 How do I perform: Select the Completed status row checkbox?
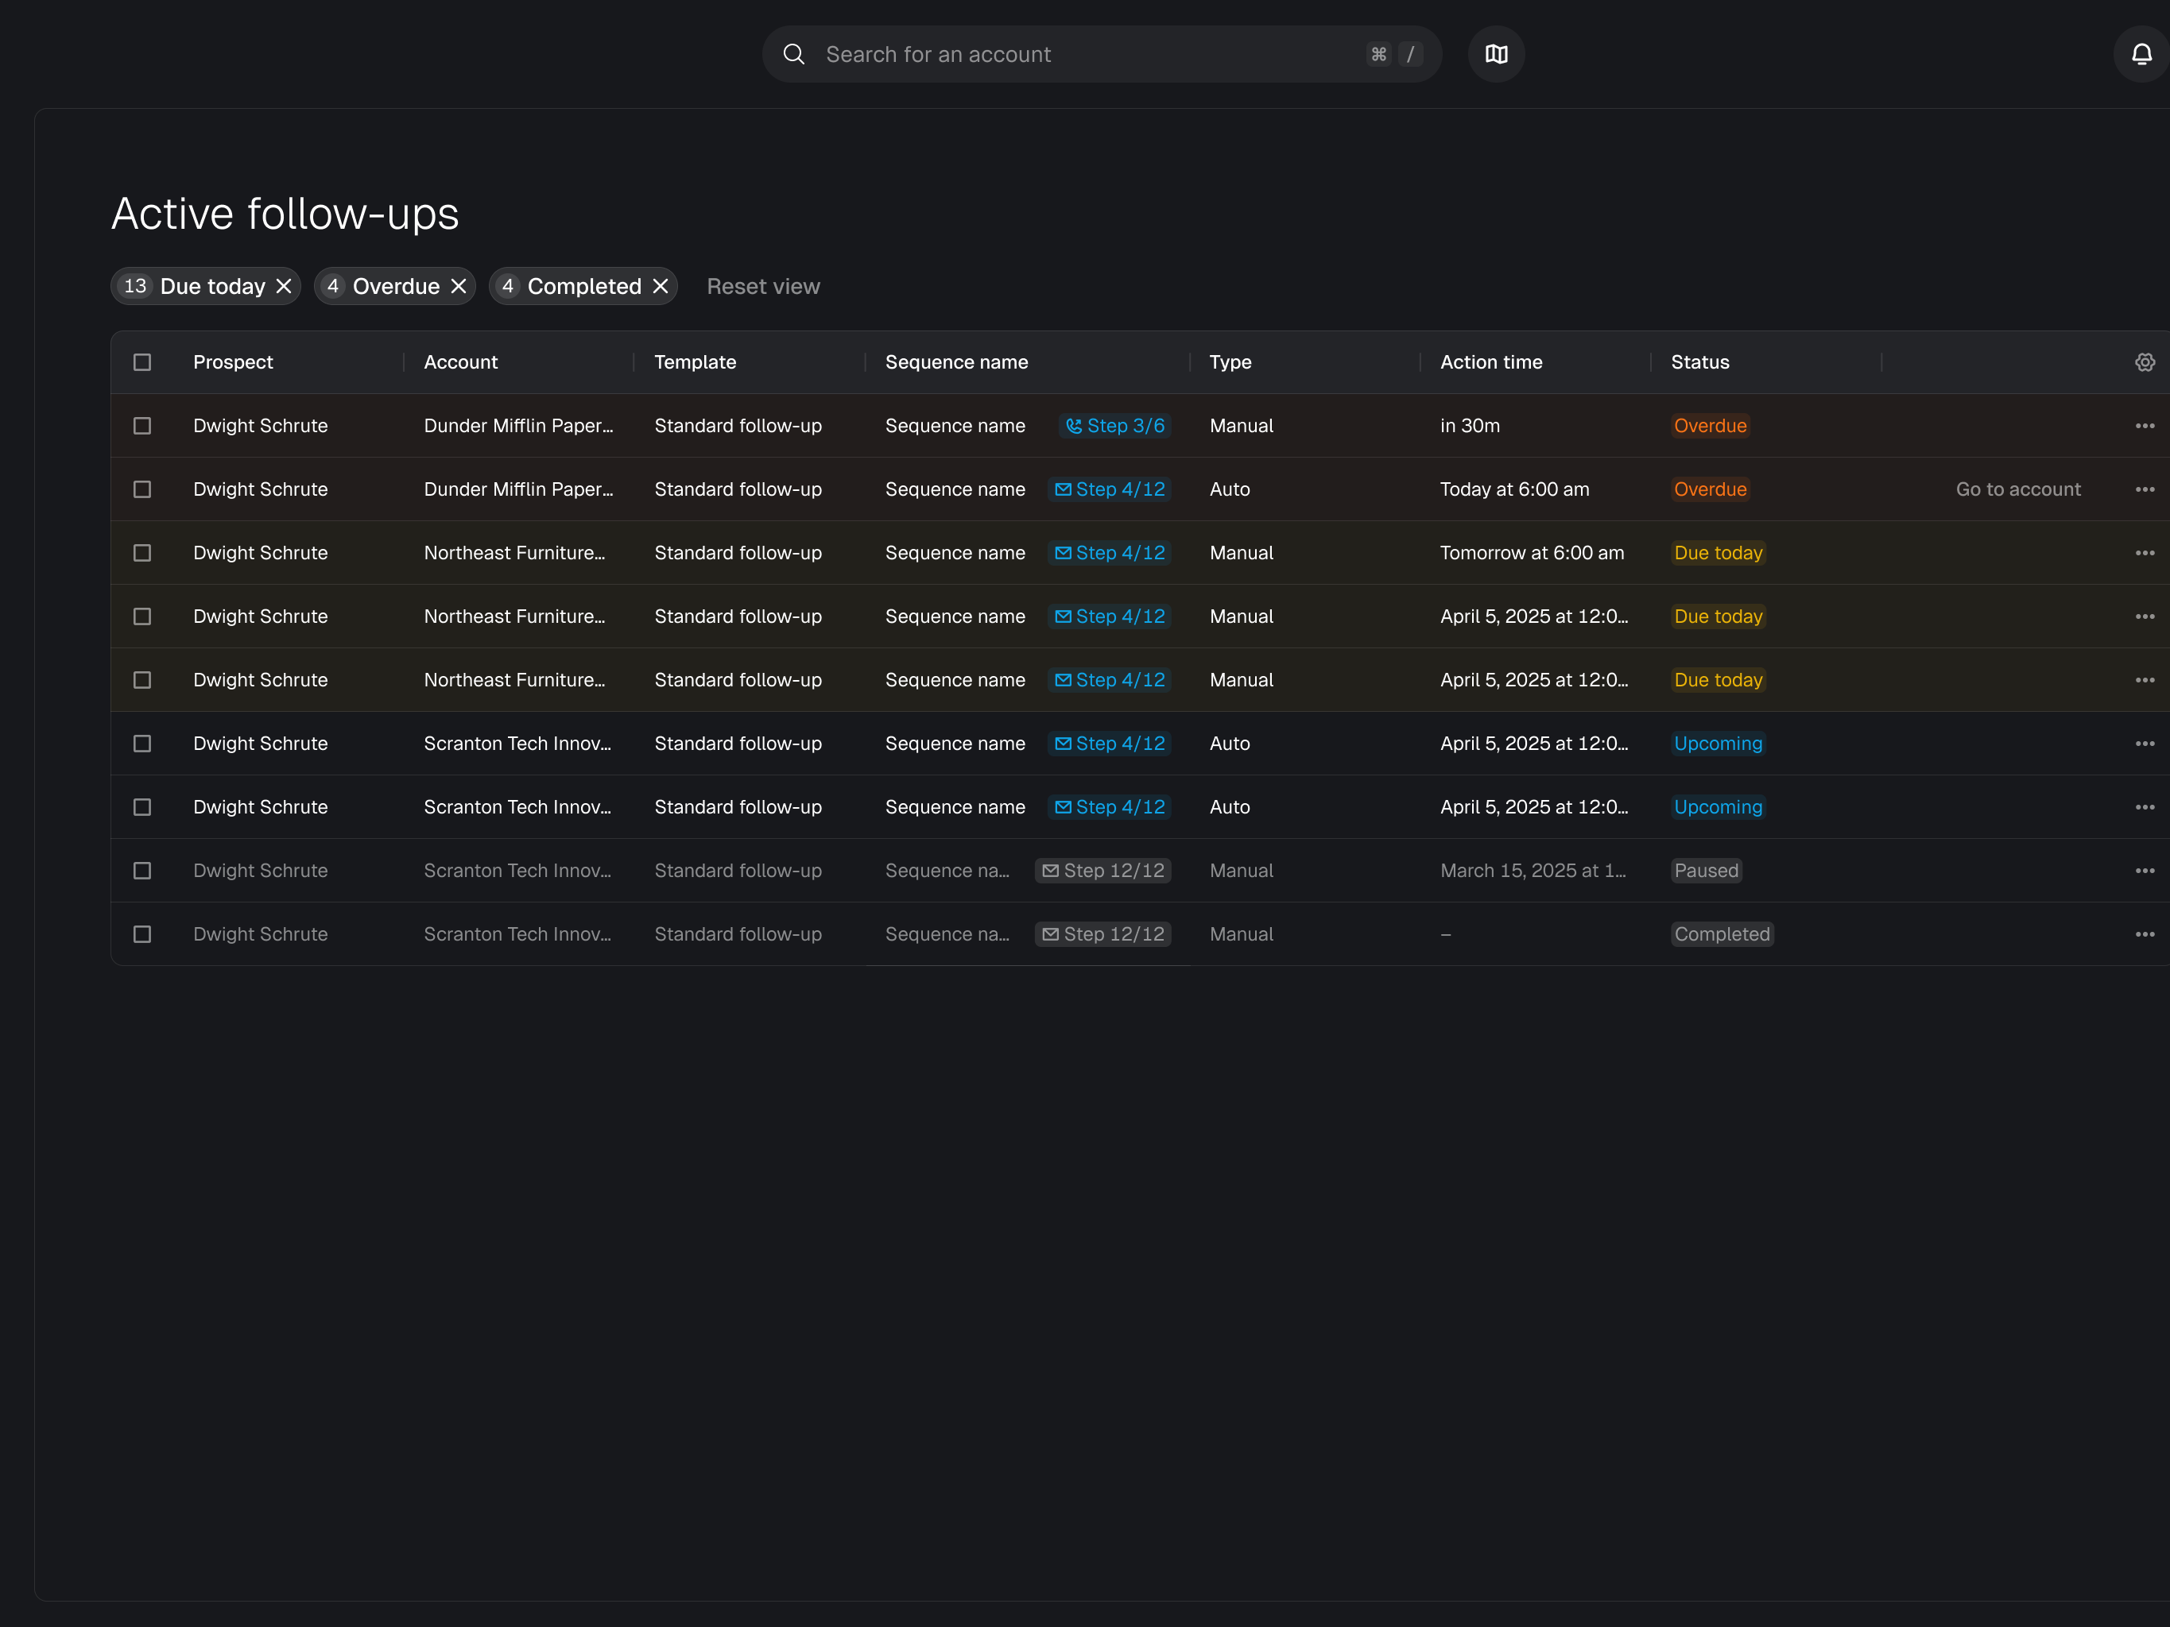(142, 934)
